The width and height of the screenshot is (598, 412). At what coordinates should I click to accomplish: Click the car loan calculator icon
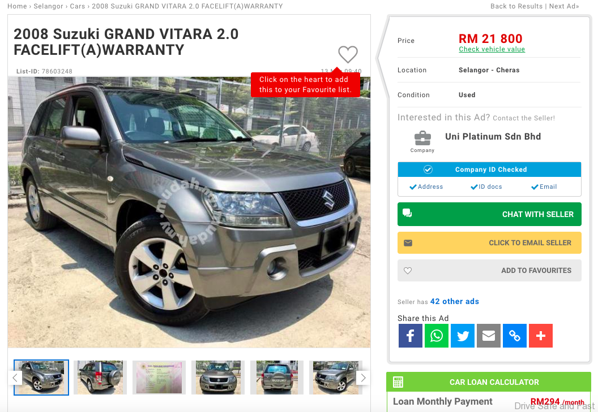(398, 382)
